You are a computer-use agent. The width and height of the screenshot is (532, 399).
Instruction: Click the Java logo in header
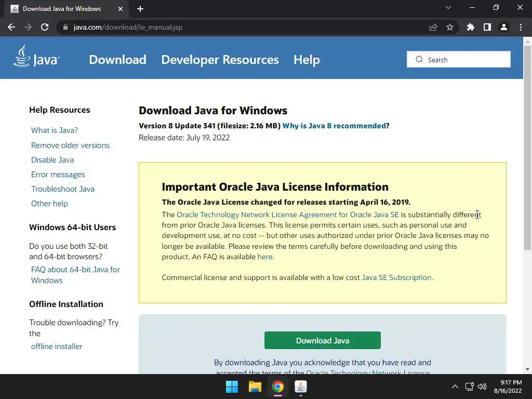pos(37,56)
